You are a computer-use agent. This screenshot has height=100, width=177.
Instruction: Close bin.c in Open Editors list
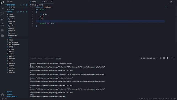click(x=8, y=10)
